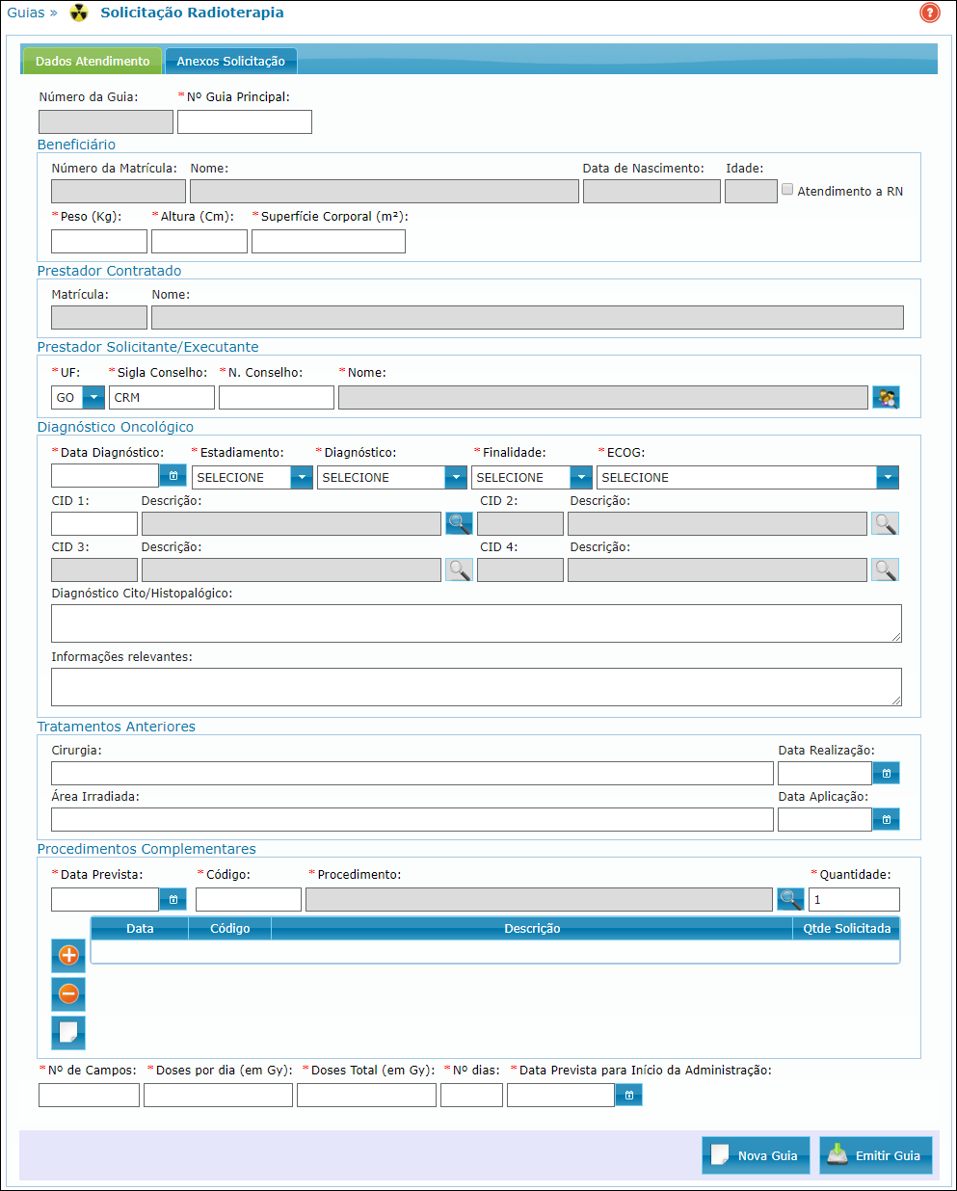Toggle the Atendimento a RN checkbox
This screenshot has height=1191, width=957.
coord(787,190)
